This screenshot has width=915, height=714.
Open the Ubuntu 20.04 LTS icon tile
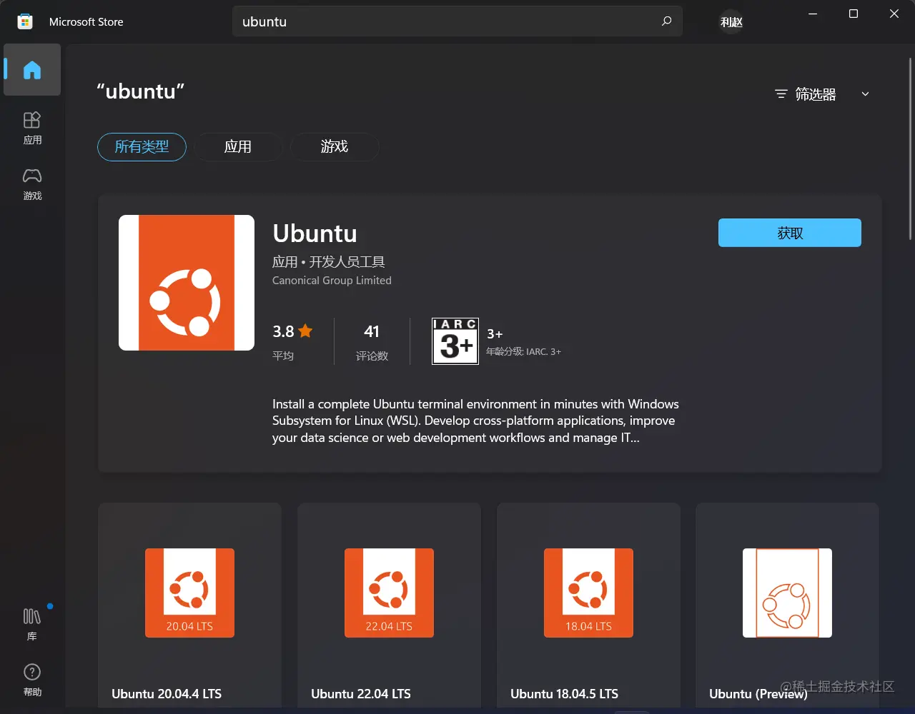click(x=189, y=593)
